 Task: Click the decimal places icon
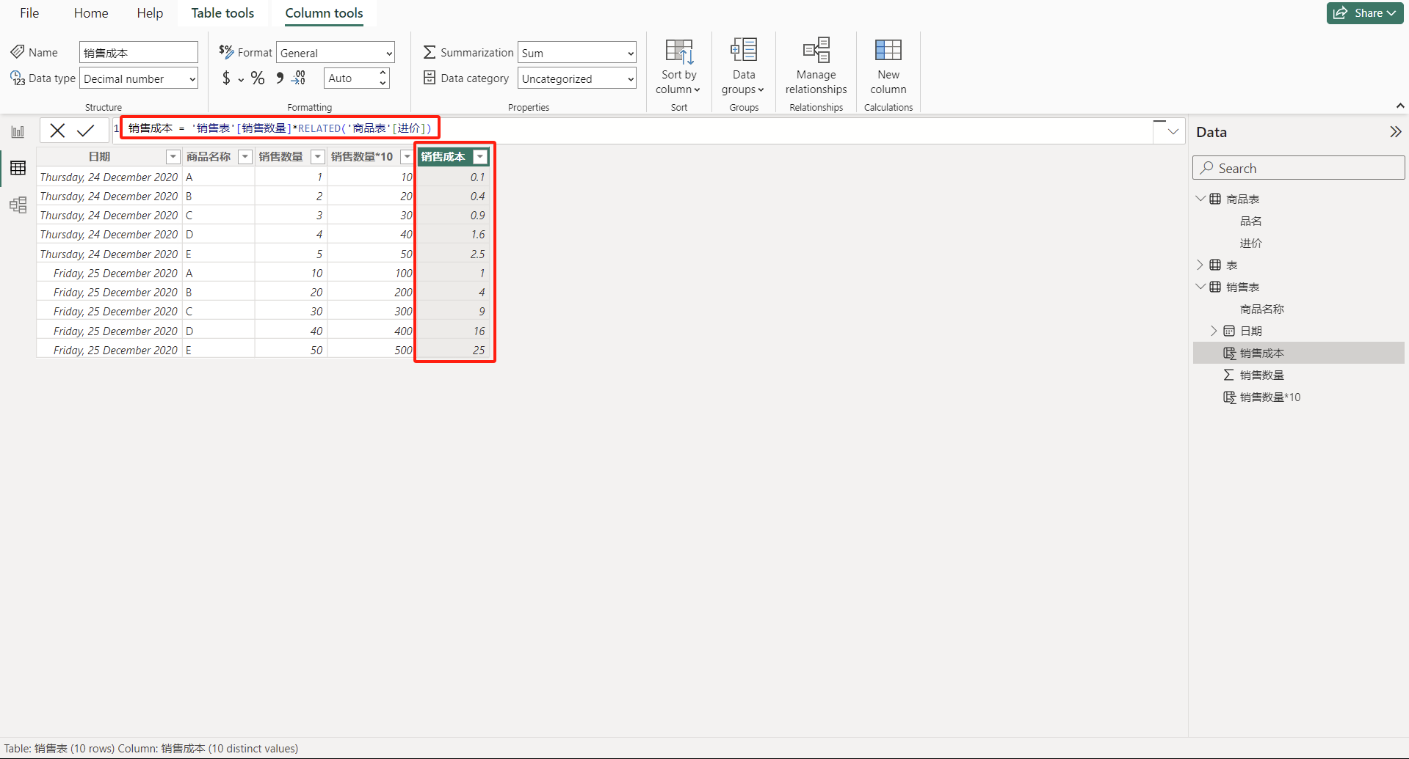tap(299, 78)
